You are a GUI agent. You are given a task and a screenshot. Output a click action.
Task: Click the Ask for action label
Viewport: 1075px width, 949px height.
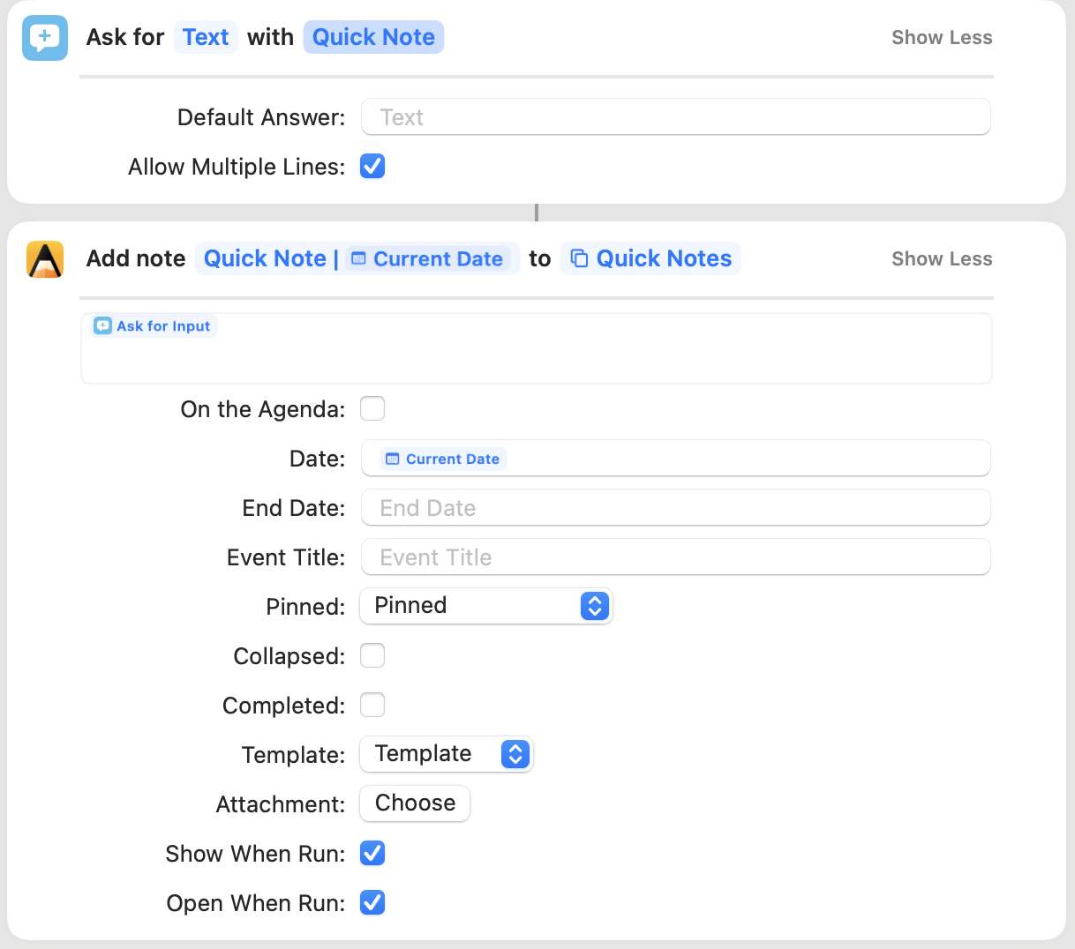pyautogui.click(x=125, y=37)
